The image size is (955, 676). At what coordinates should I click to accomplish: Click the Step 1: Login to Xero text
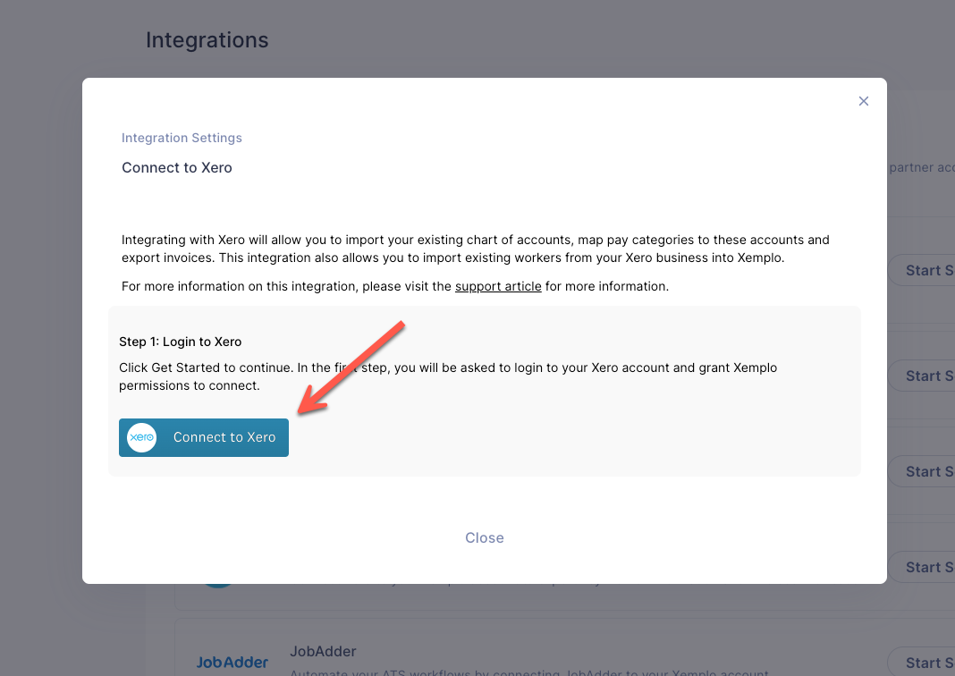point(181,342)
